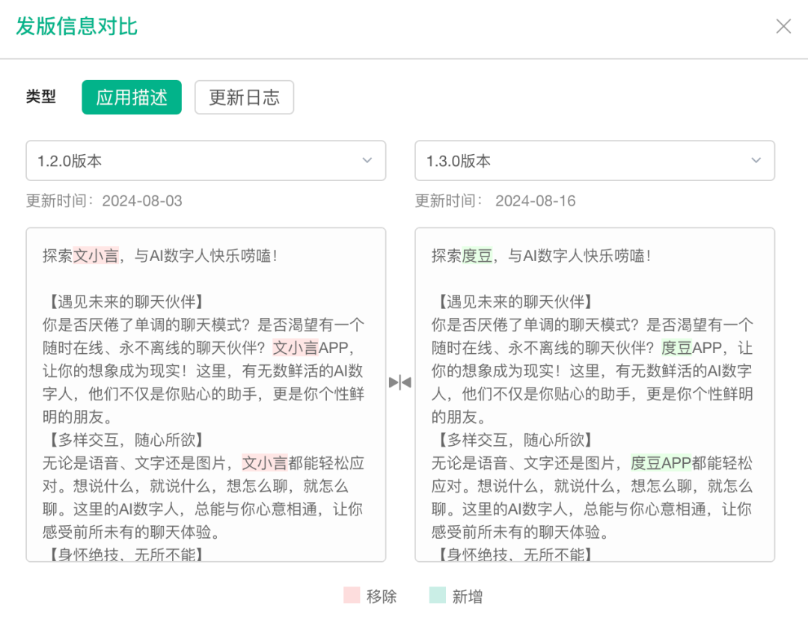Expand chevron arrow of 1.2.0版本 selector
The image size is (808, 618).
[367, 160]
